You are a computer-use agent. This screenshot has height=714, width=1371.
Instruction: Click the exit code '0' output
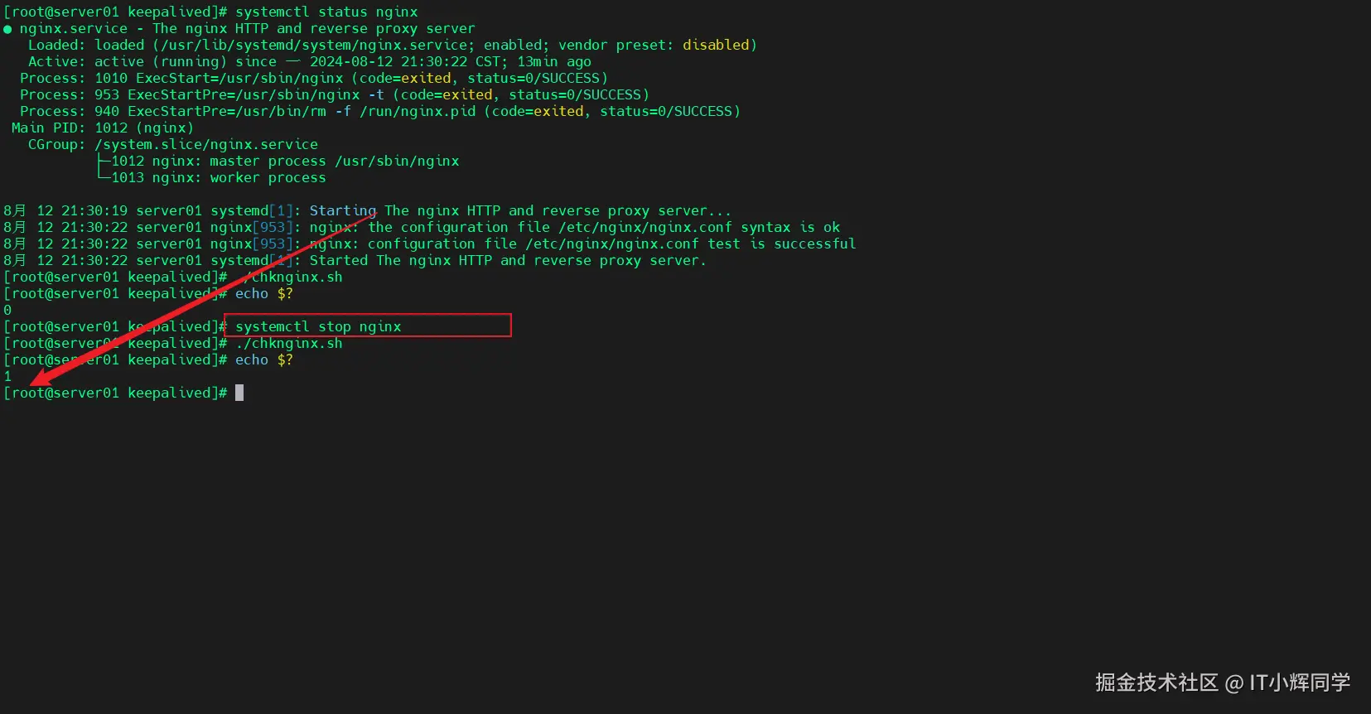pos(7,311)
